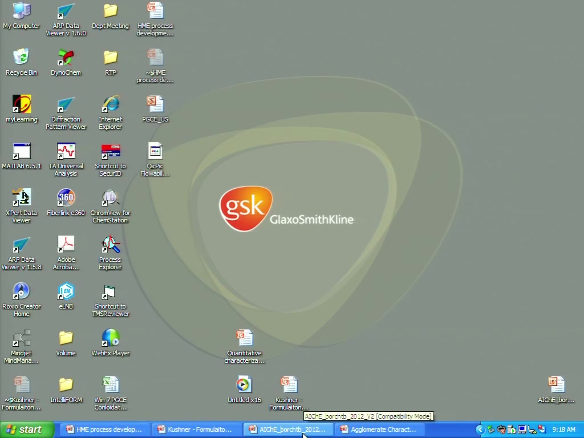Open the IntelliFORM folder

tap(66, 389)
